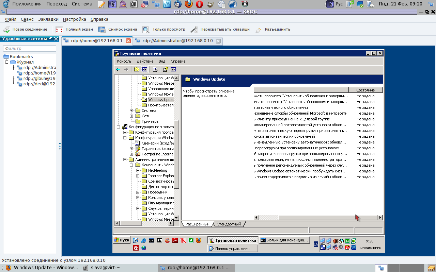Select the Bookmarks folder in the sidebar
The width and height of the screenshot is (436, 272).
pos(18,57)
